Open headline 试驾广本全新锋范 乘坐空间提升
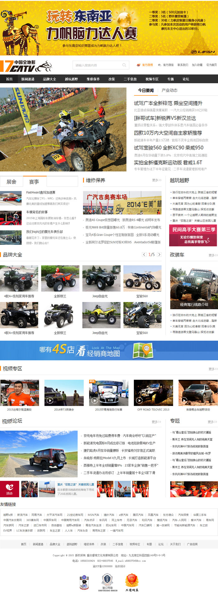 (168, 103)
